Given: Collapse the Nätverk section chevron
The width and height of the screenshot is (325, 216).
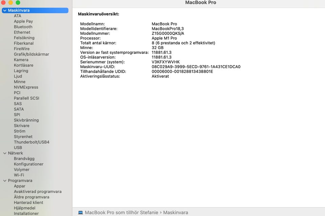Looking at the screenshot, I should coord(5,153).
